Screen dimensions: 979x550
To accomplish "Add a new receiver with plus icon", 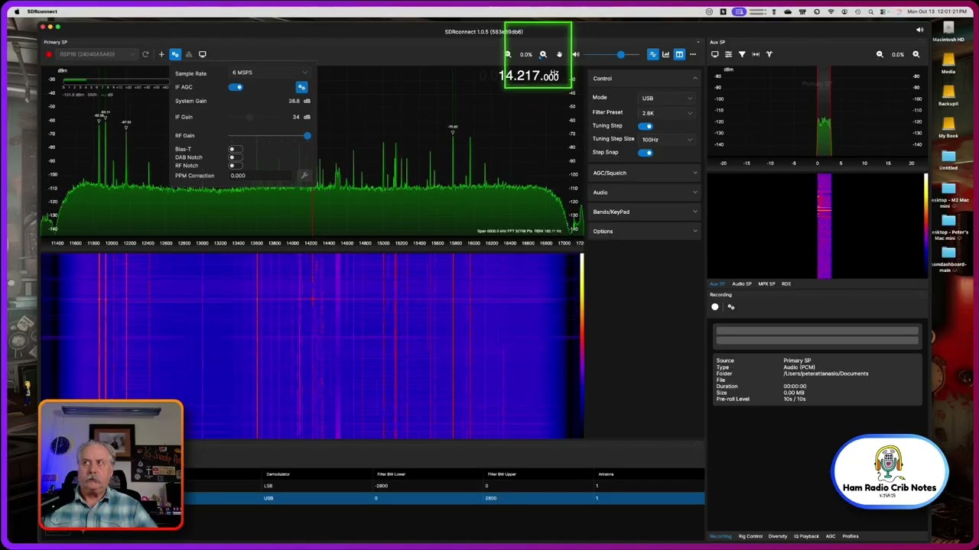I will (x=161, y=54).
